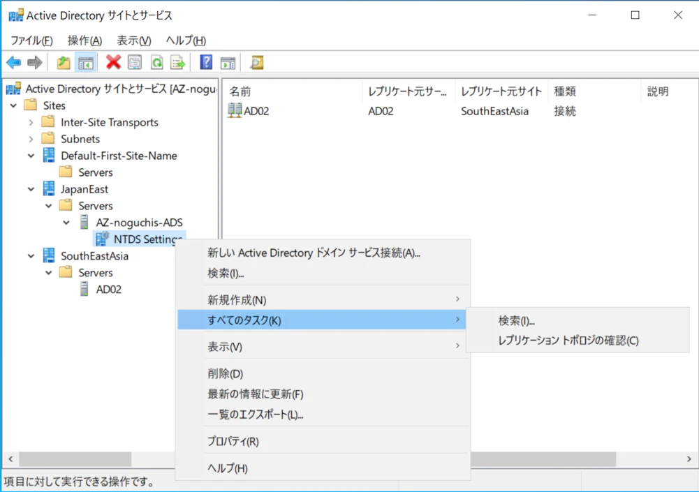Sort by the レプリケート元サイト column header
Viewport: 699px width, 492px height.
coord(501,91)
